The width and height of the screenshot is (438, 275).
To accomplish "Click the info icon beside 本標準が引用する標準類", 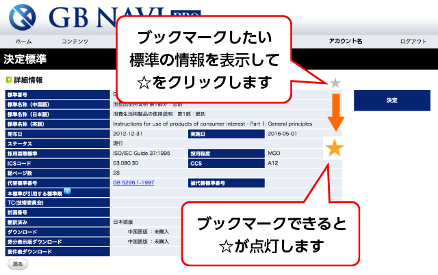I will coord(67,191).
